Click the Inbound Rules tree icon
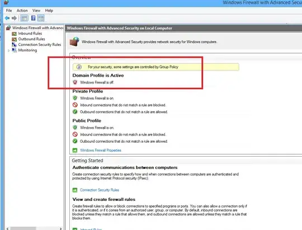Image resolution: width=302 pixels, height=230 pixels. 14,34
